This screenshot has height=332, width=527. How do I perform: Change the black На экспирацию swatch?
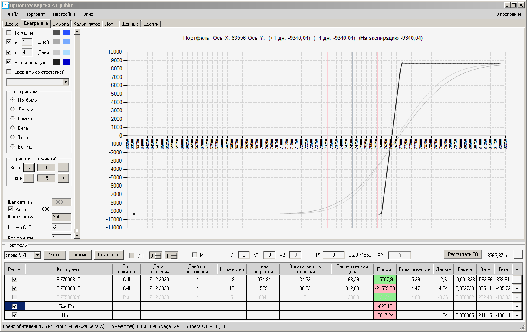[56, 62]
